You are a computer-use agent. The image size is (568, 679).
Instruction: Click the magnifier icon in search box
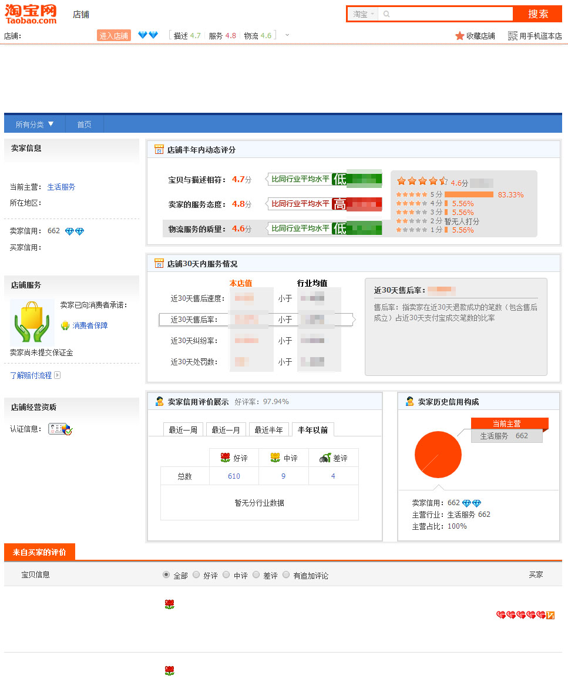pos(386,14)
